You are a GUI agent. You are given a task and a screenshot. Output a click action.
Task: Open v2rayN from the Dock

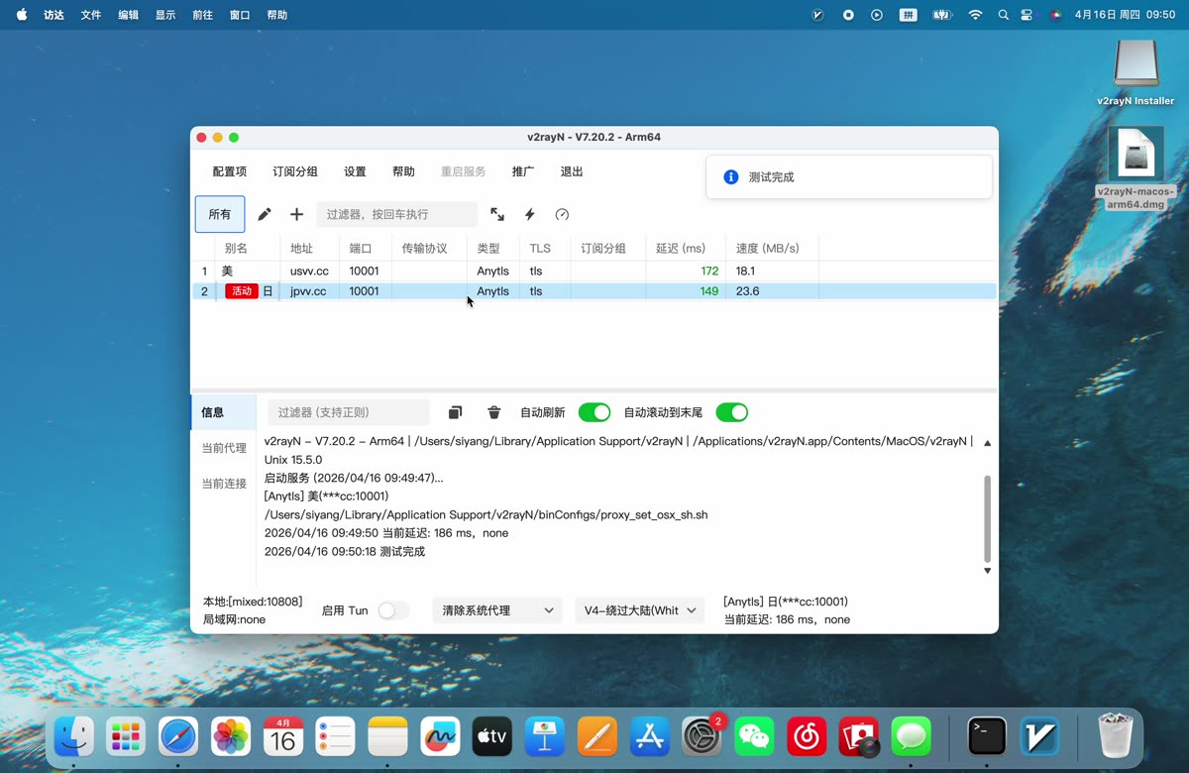pos(1040,736)
